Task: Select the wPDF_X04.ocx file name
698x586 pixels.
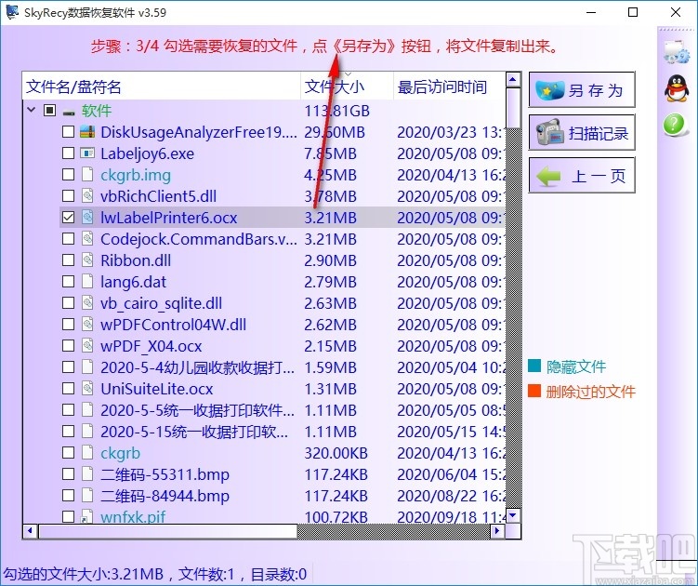Action: coord(151,346)
